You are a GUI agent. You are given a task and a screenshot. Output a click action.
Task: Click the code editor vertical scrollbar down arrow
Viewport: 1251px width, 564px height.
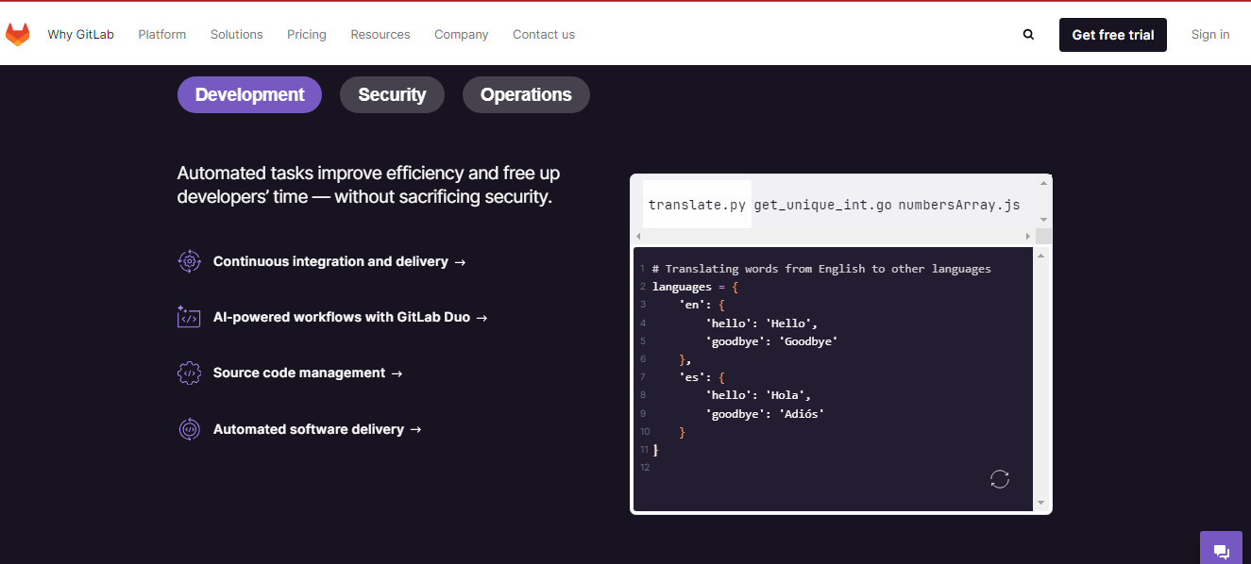point(1041,504)
